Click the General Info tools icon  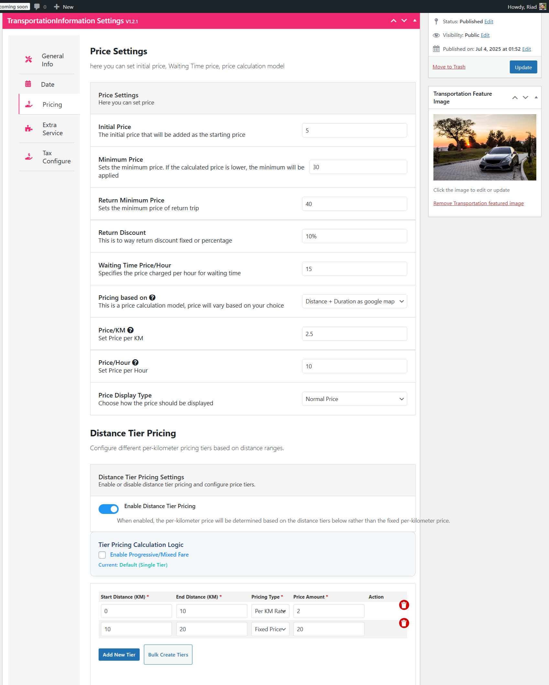tap(28, 60)
